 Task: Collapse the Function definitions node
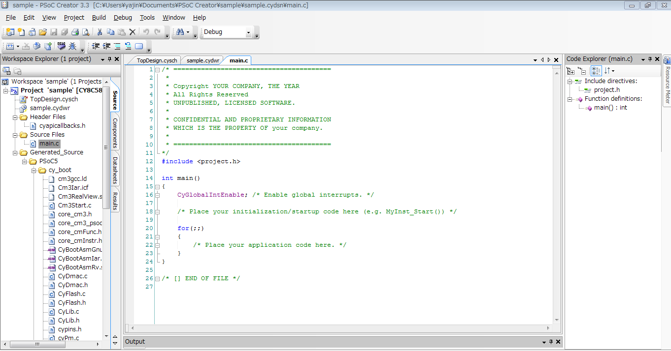click(x=570, y=99)
